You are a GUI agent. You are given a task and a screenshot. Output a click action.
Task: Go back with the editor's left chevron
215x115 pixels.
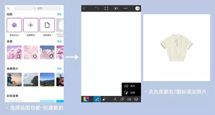pyautogui.click(x=84, y=8)
